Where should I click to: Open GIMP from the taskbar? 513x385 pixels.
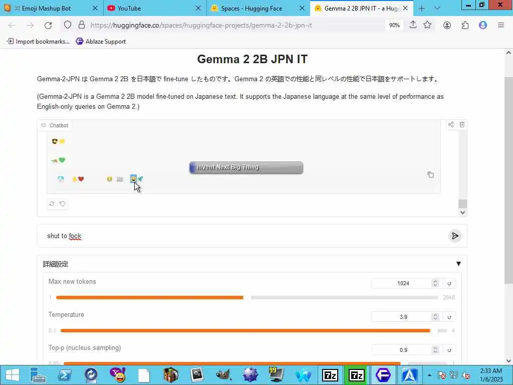point(224,375)
